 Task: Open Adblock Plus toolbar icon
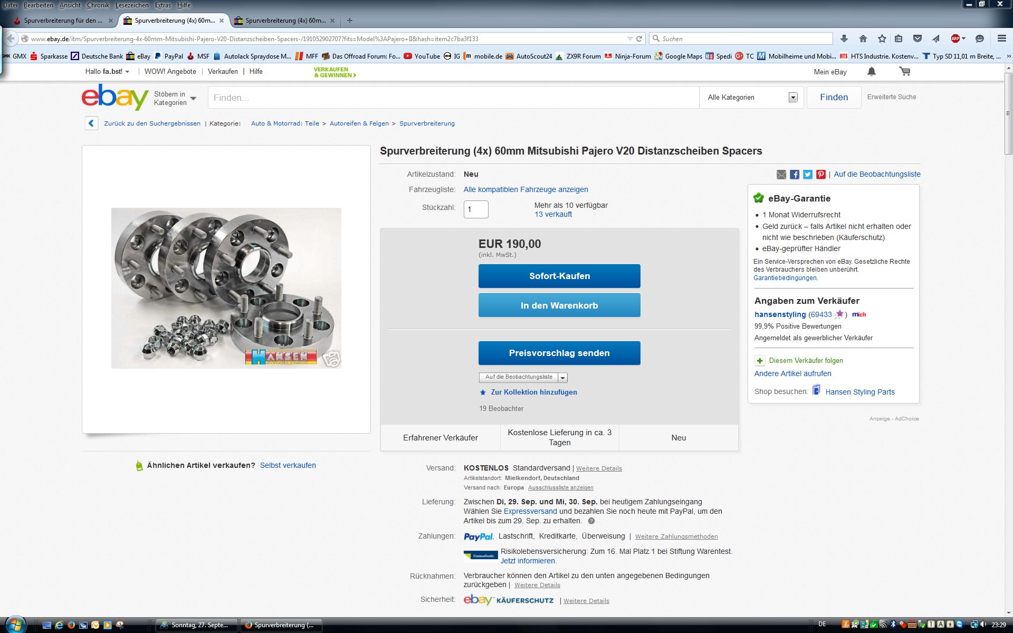pyautogui.click(x=955, y=39)
